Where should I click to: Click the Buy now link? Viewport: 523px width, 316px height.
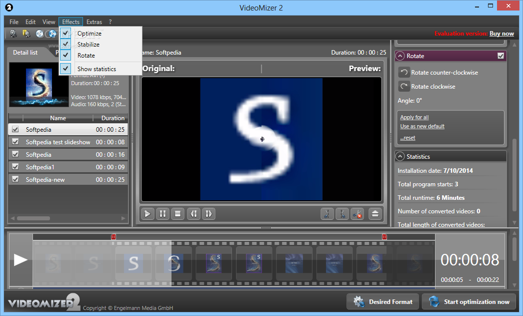coord(501,34)
